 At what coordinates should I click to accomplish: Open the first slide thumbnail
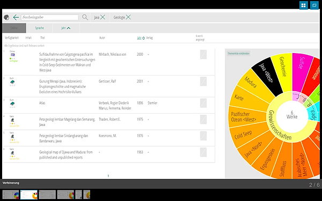pyautogui.click(x=11, y=195)
